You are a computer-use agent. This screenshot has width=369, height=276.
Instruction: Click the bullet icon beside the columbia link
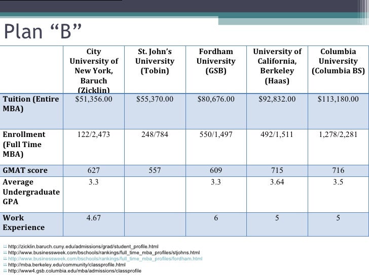5,271
